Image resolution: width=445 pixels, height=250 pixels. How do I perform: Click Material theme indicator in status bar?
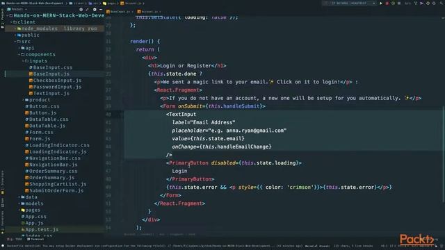click(317, 246)
